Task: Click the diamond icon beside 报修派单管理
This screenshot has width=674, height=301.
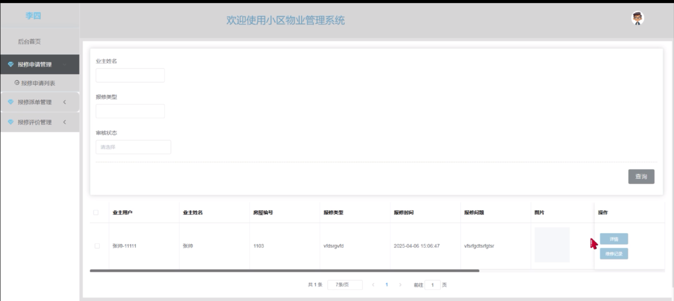Action: (x=11, y=102)
